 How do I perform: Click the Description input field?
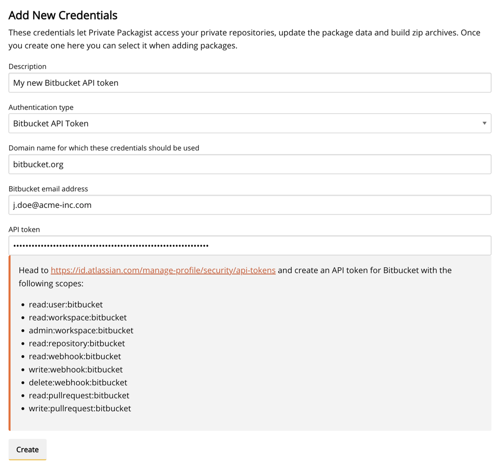(249, 83)
